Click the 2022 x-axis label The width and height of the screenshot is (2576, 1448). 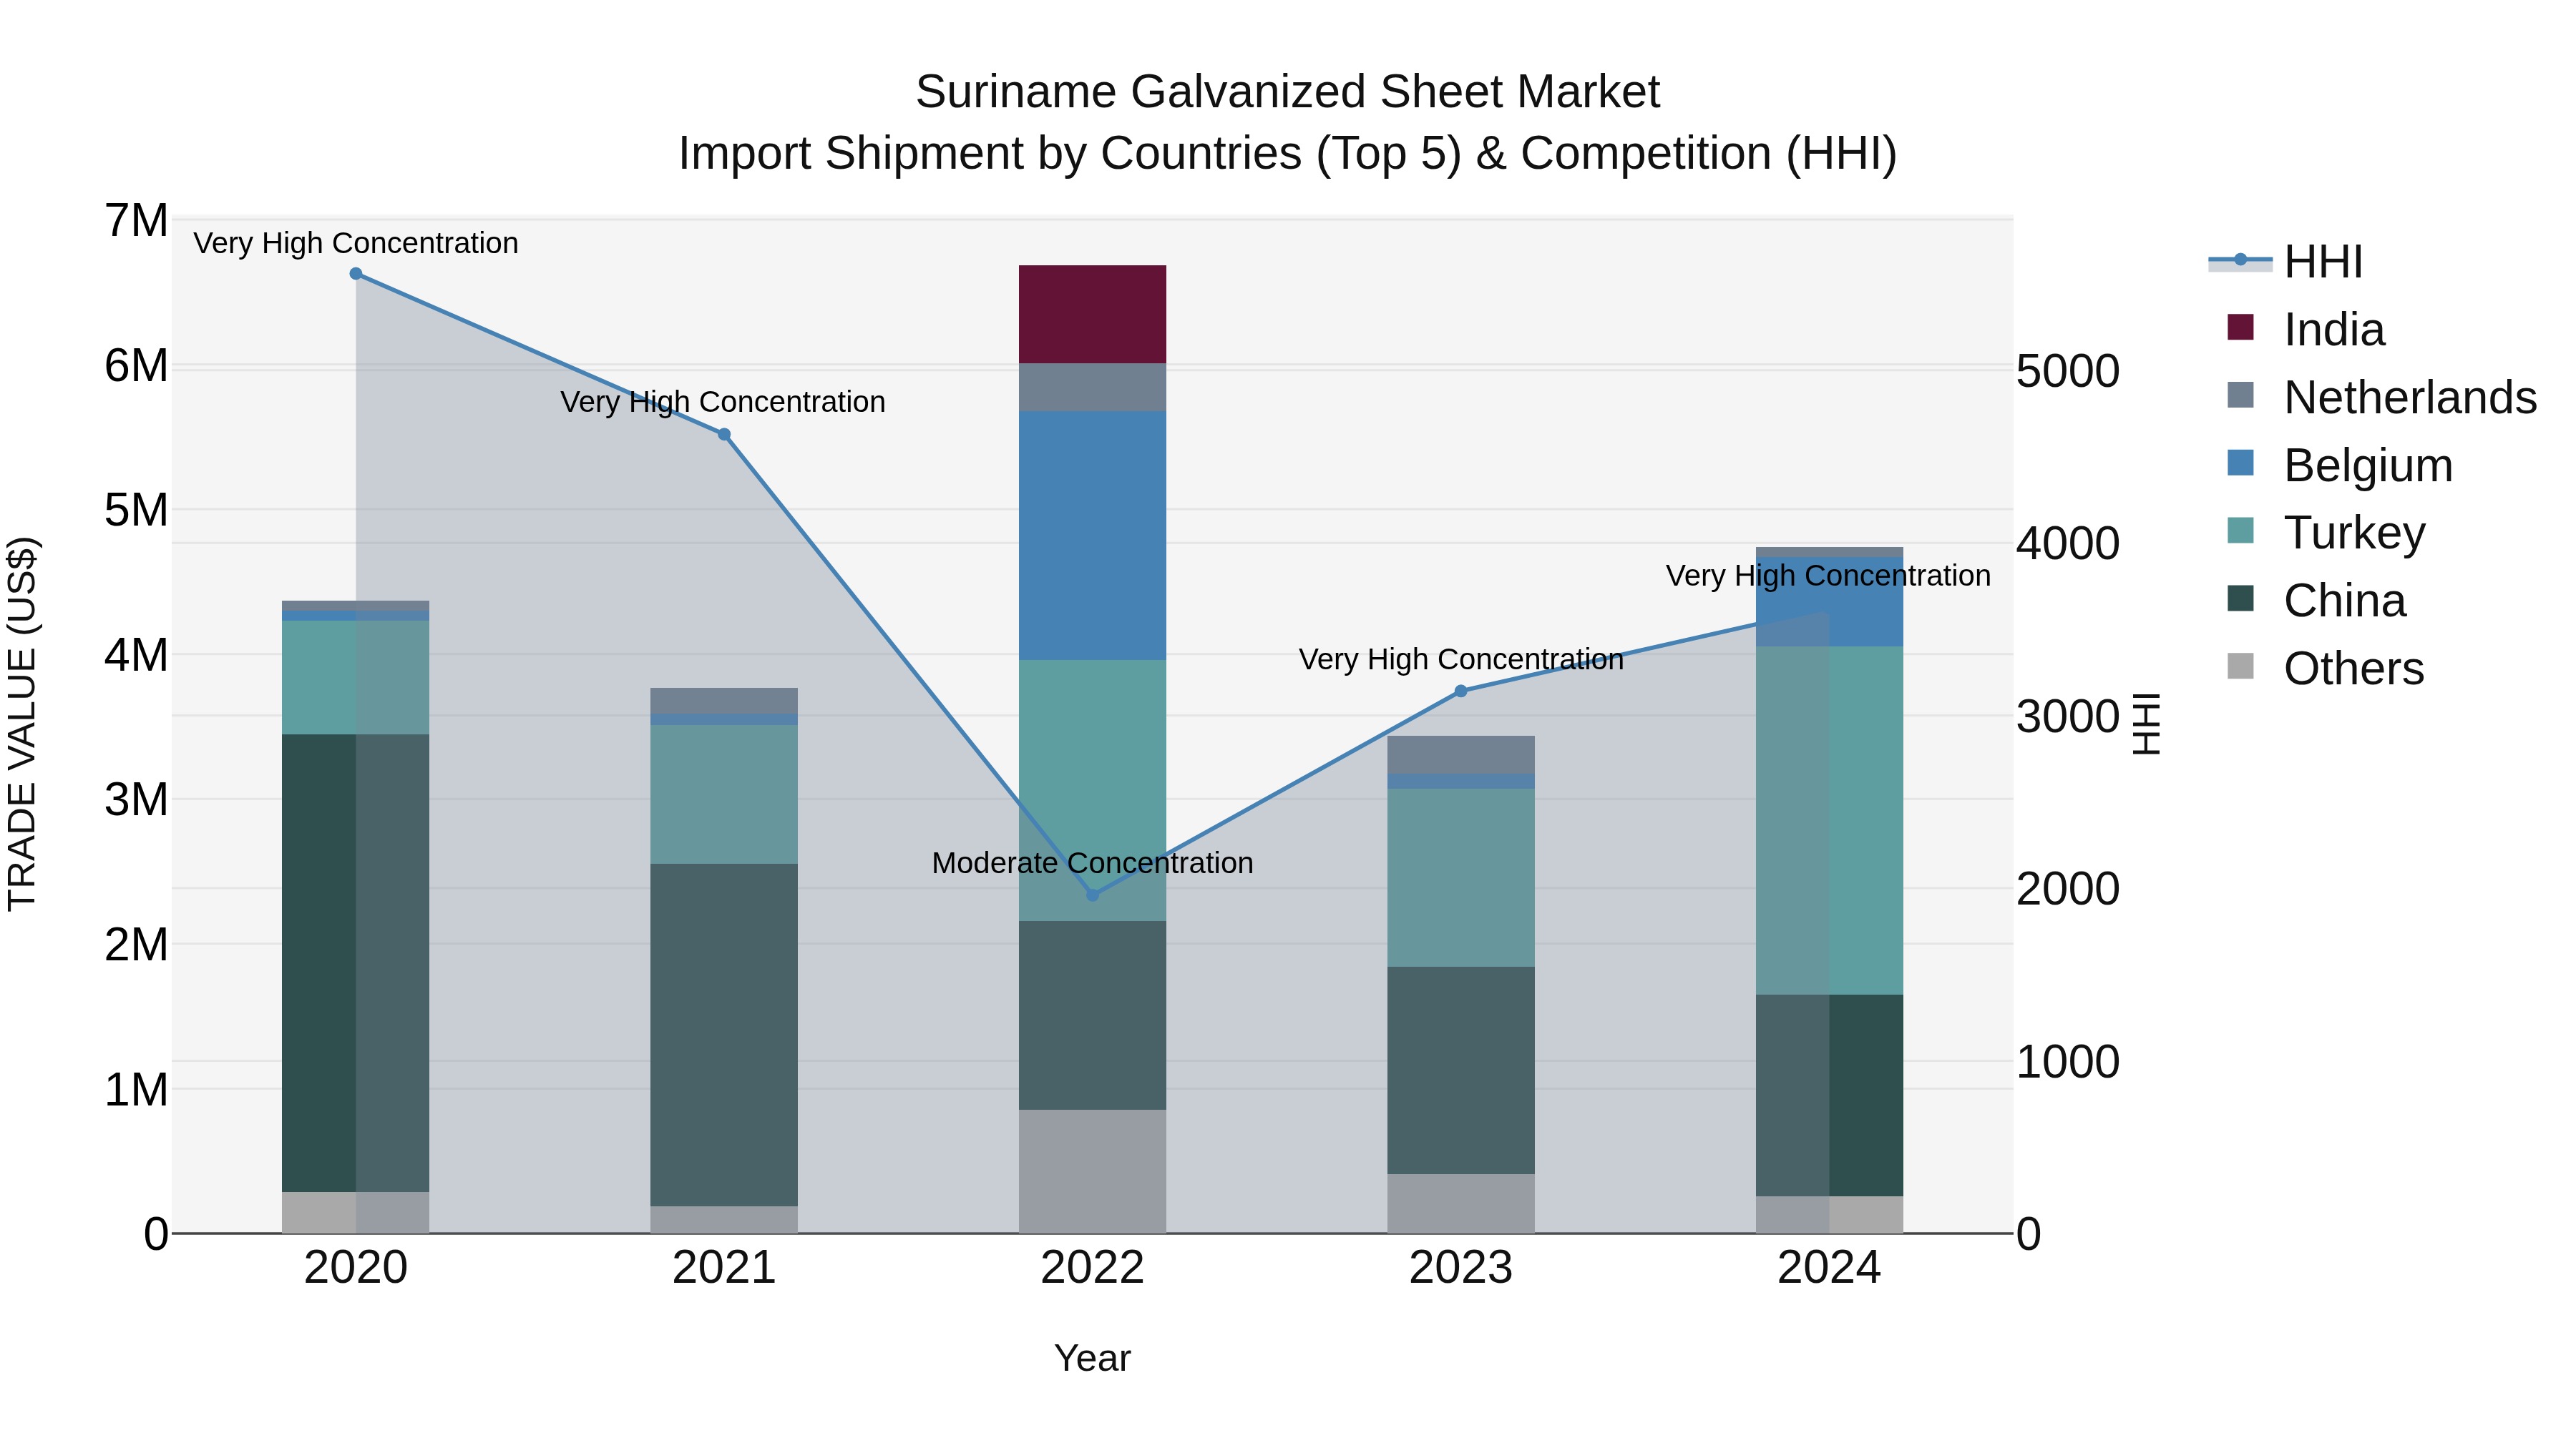tap(1092, 1268)
